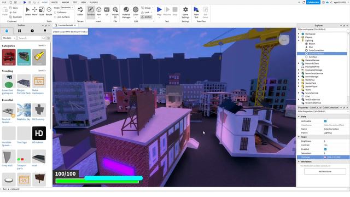Switch to the VIEW ribbon tab
350x197 pixels.
[84, 2]
